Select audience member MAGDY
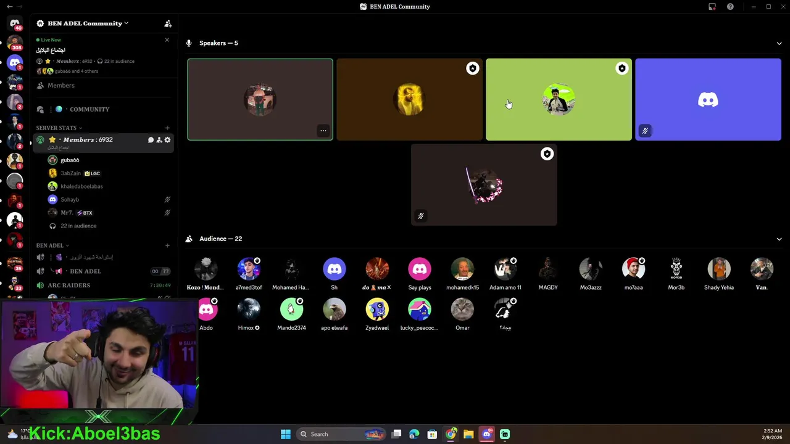790x444 pixels. click(548, 274)
